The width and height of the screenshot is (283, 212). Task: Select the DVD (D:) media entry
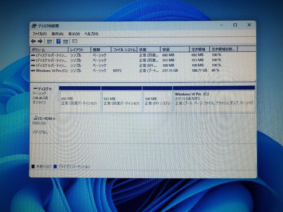click(39, 123)
